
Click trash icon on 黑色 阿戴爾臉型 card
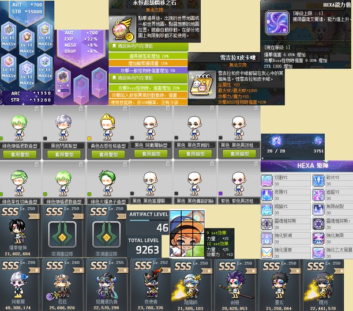pos(168,108)
